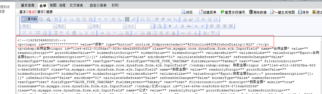Open the 格式 format dropdown in toolbar
The width and height of the screenshot is (322, 94).
tap(78, 26)
